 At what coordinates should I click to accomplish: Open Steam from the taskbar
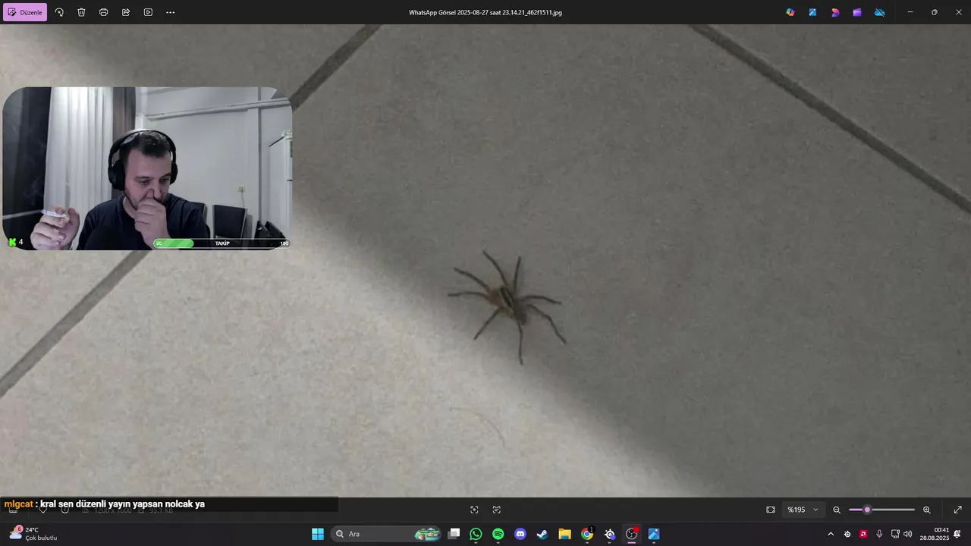542,534
